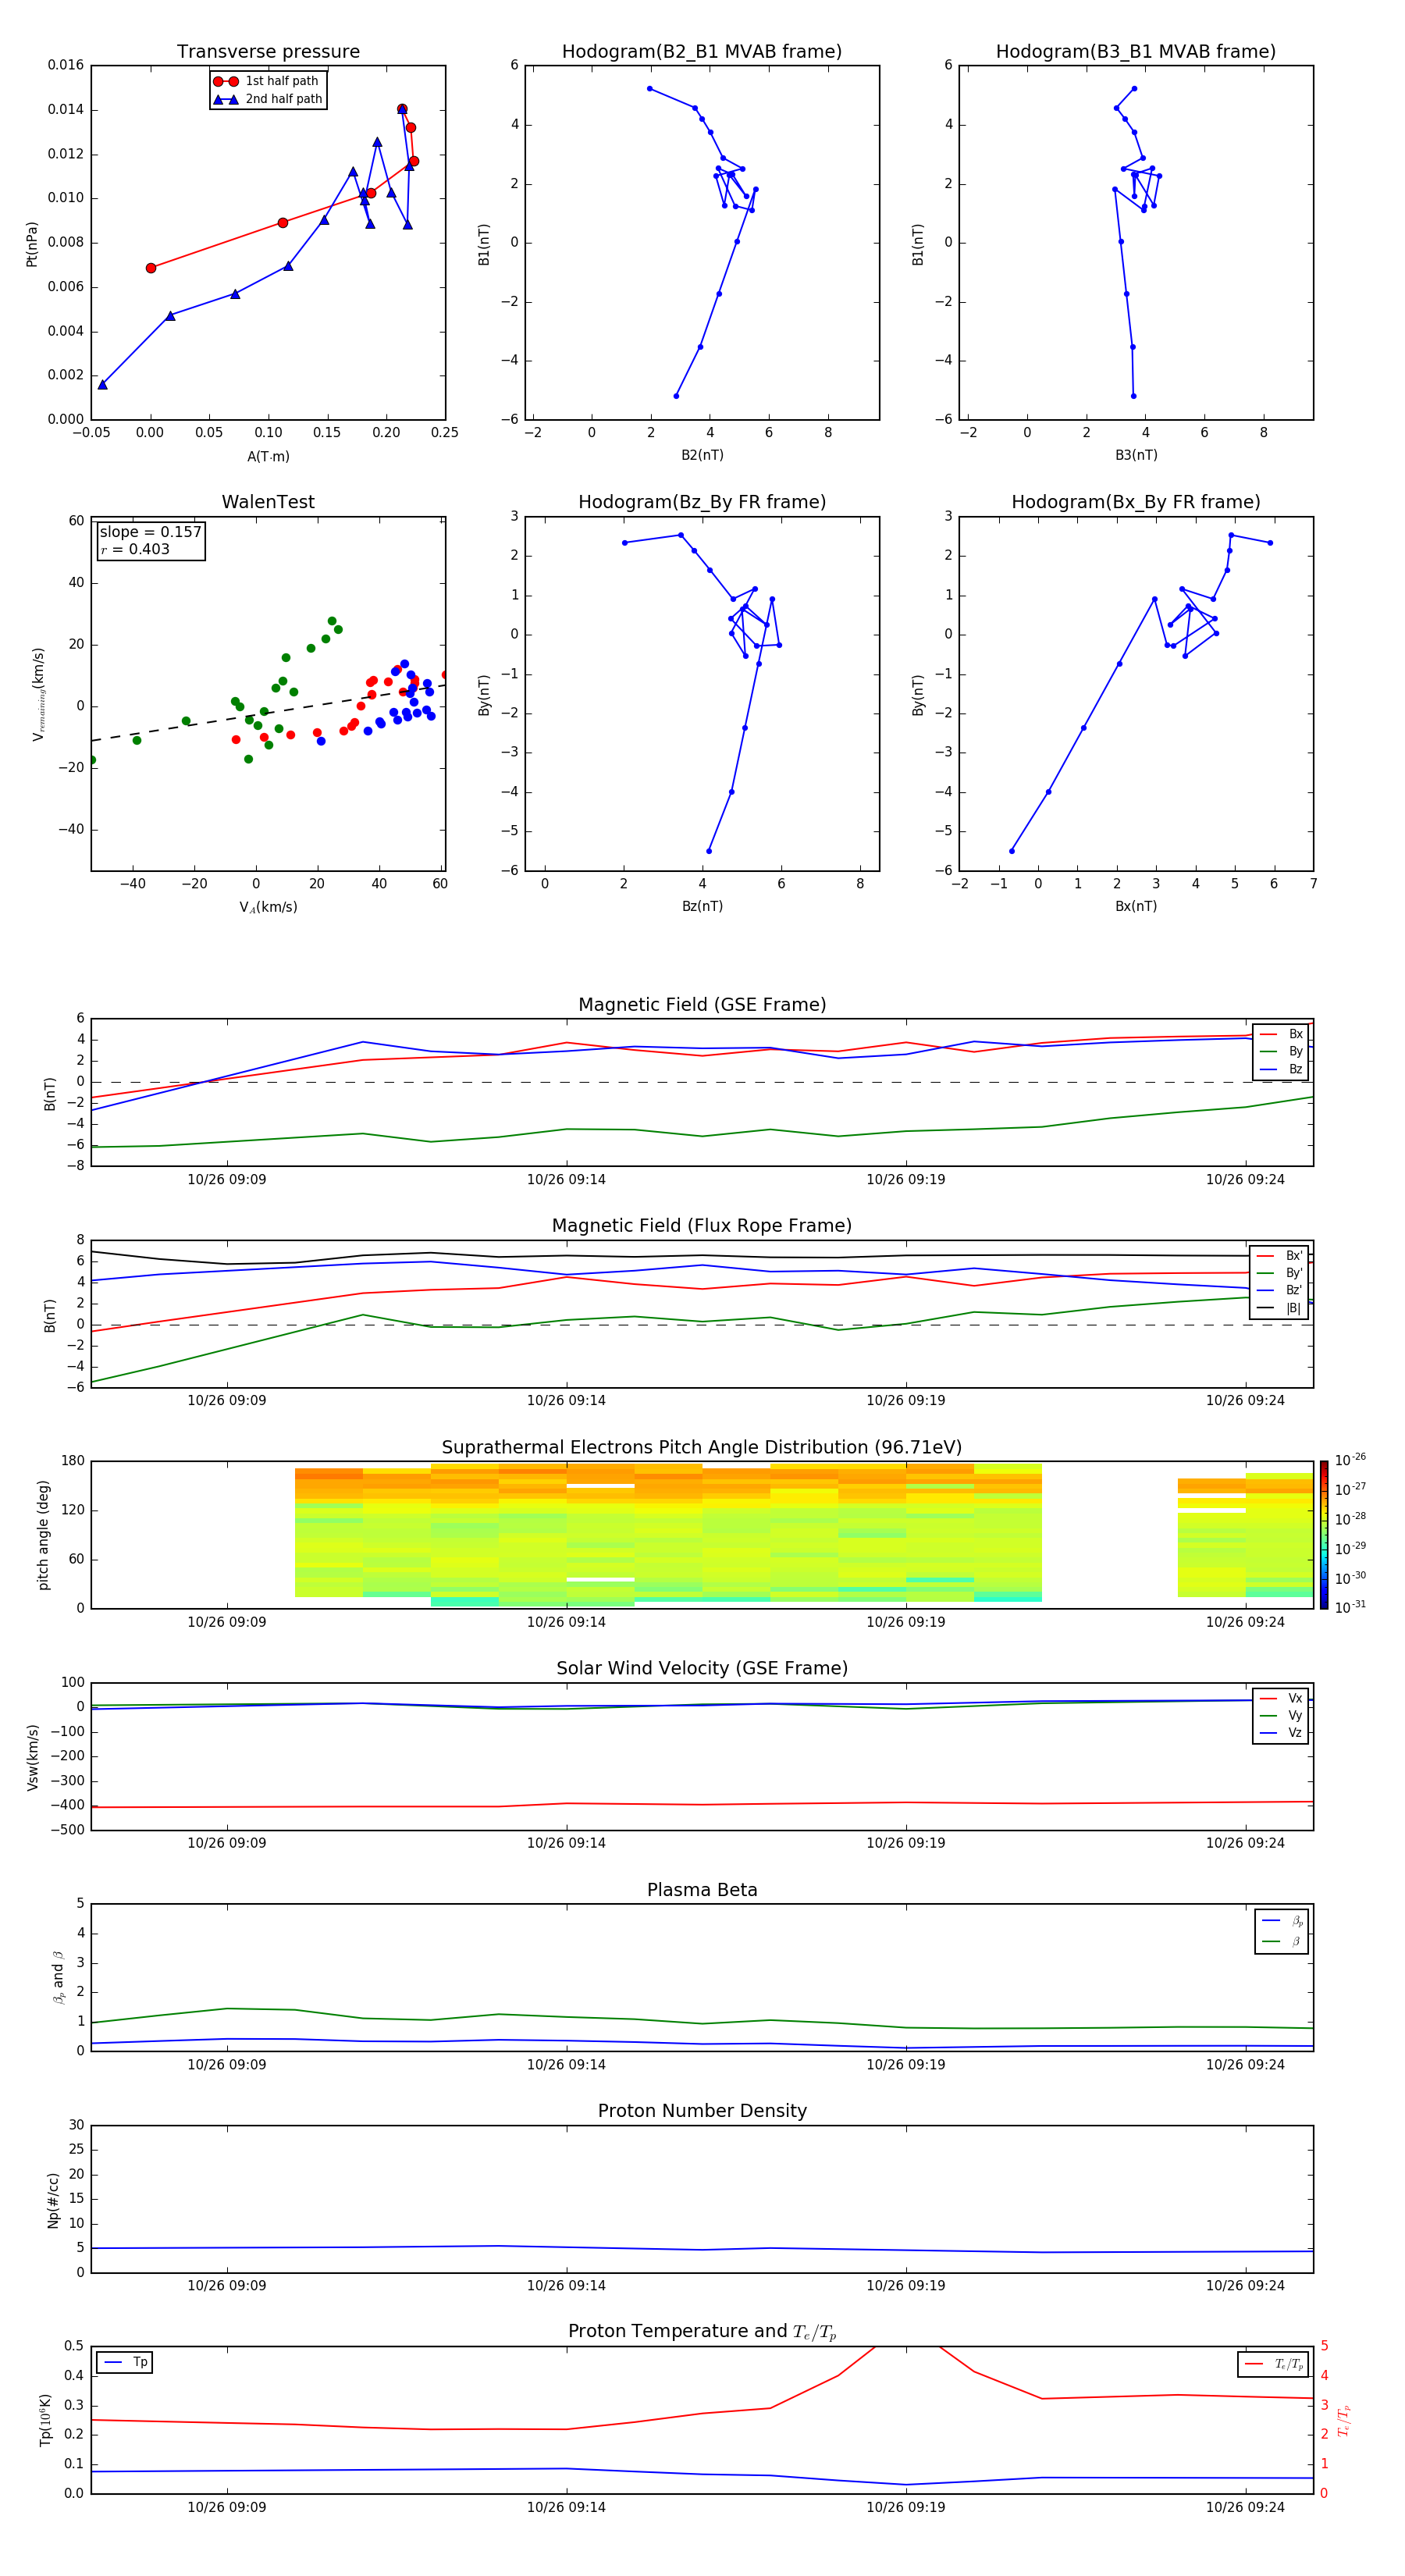This screenshot has height=2576, width=1405.
Task: Click the '1st half path' legend entry
Action: 267,81
